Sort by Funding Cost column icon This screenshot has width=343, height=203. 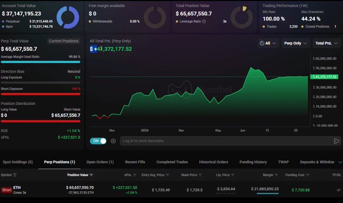(x=308, y=175)
